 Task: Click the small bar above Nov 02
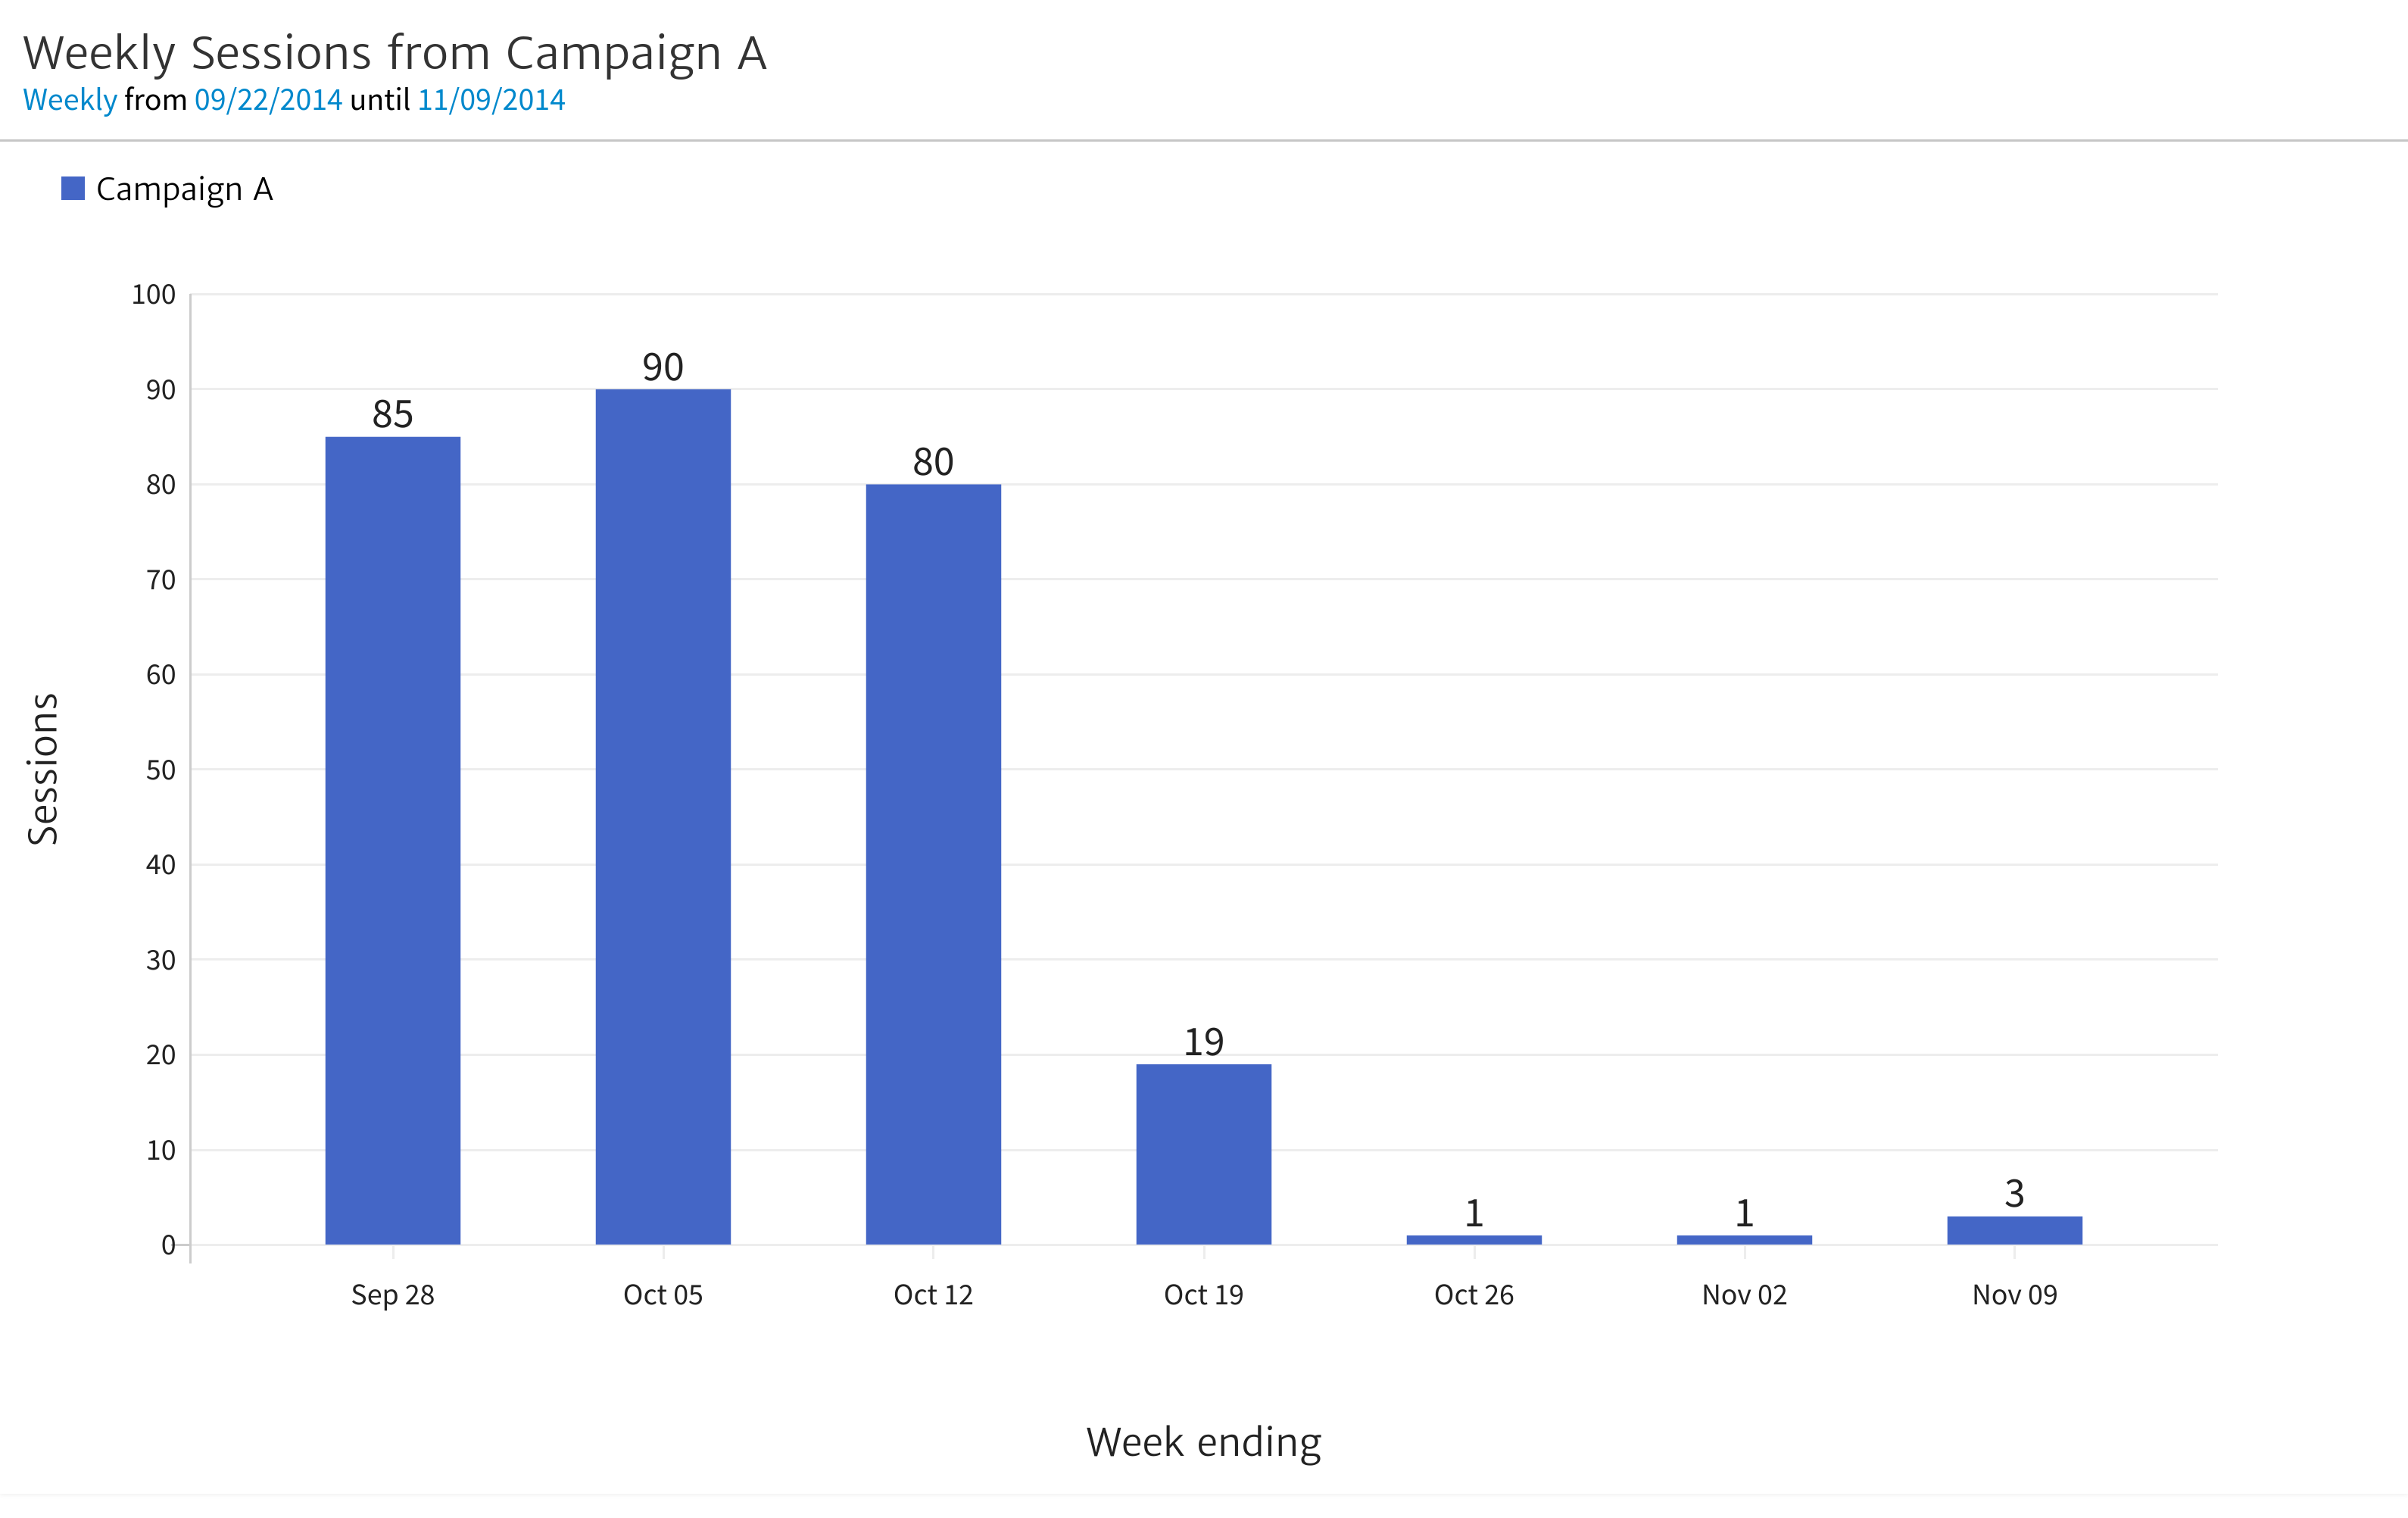[1744, 1240]
